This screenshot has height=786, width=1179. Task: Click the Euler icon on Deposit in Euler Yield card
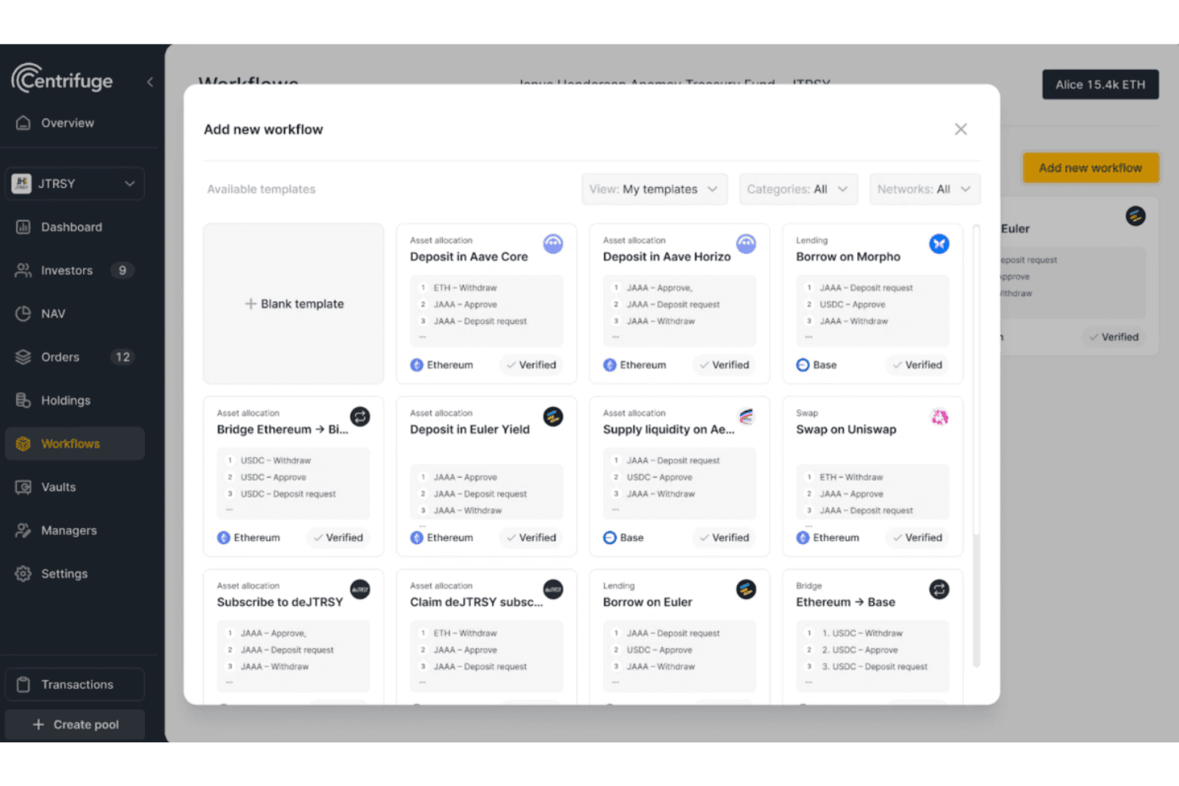[x=553, y=416]
